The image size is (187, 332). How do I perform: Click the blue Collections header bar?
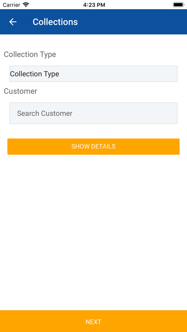(93, 21)
